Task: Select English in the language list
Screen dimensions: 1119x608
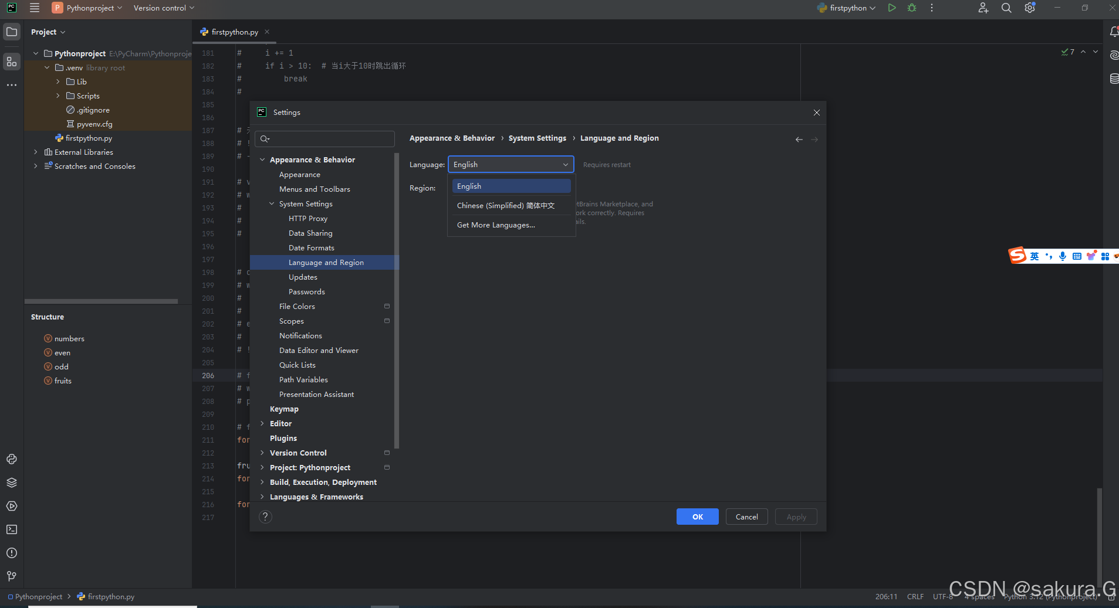Action: pos(511,186)
